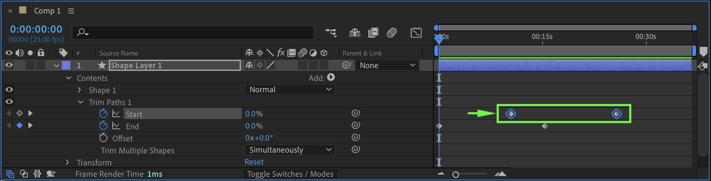Click the timeline zoom slider handle
The width and height of the screenshot is (711, 181).
coord(456,174)
